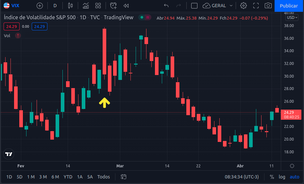Click the Abr label on the time axis

pyautogui.click(x=240, y=166)
